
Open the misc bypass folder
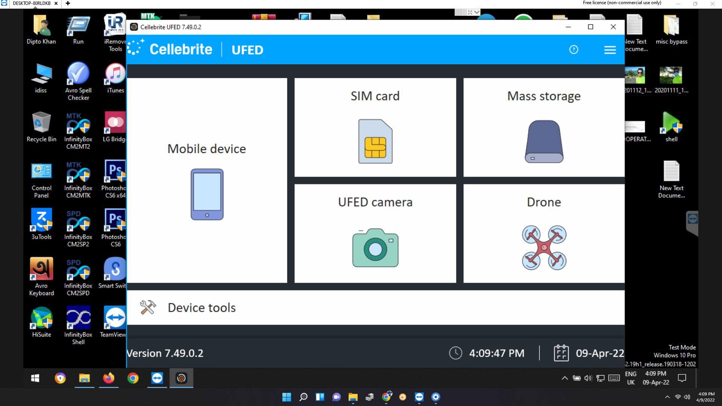coord(671,29)
